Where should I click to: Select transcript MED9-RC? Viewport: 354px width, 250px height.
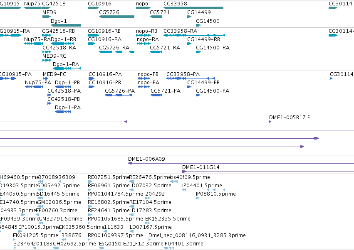[x=54, y=56]
